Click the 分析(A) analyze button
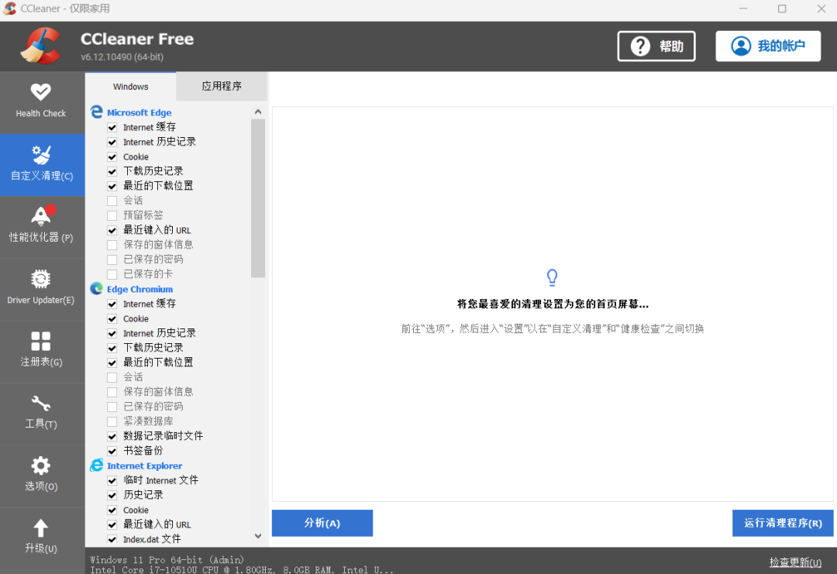Screen dimensions: 837x574 322,523
